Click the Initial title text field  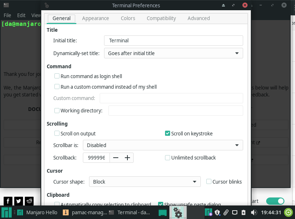173,41
